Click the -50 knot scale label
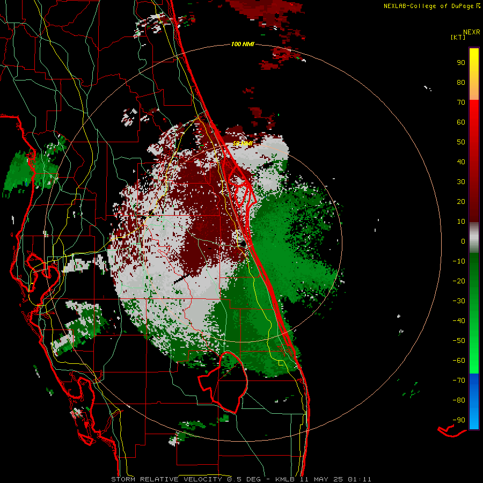This screenshot has height=483, width=483. (459, 341)
